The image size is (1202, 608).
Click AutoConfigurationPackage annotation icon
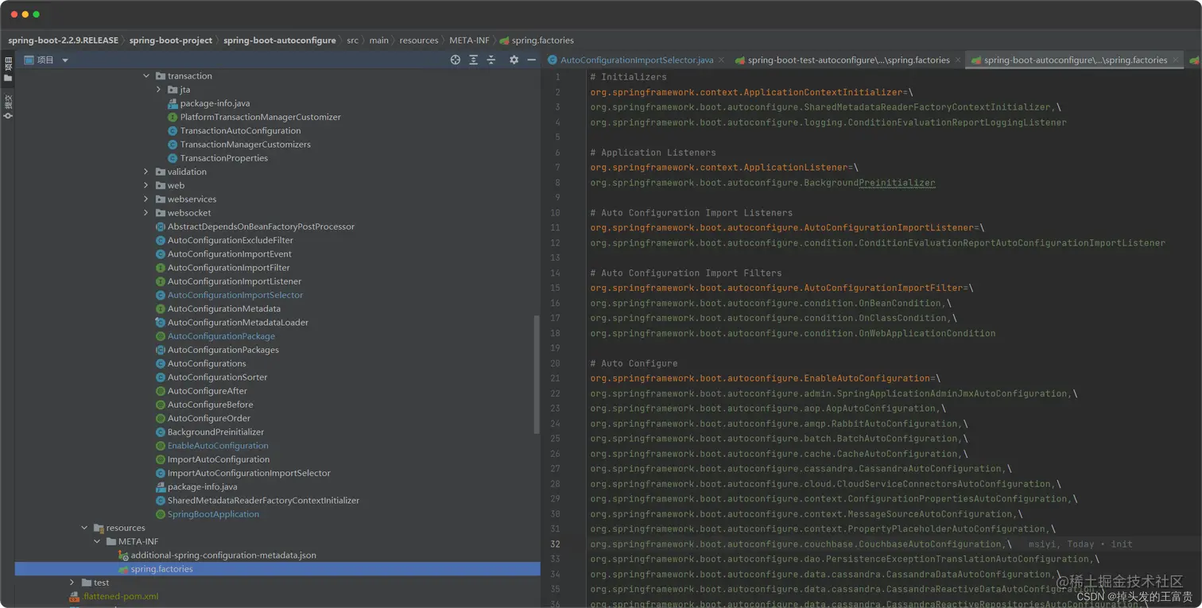(x=161, y=336)
